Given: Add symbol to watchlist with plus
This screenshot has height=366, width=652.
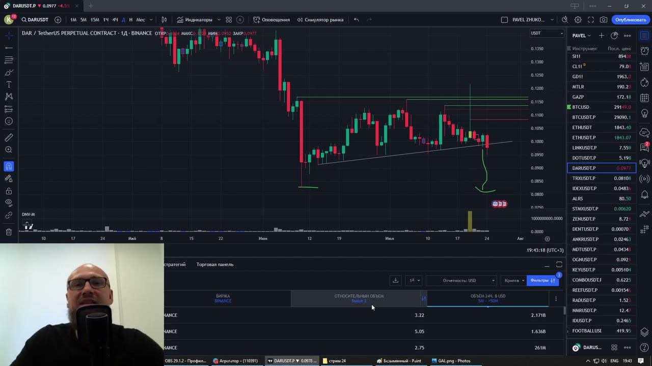Looking at the screenshot, I should pos(602,36).
